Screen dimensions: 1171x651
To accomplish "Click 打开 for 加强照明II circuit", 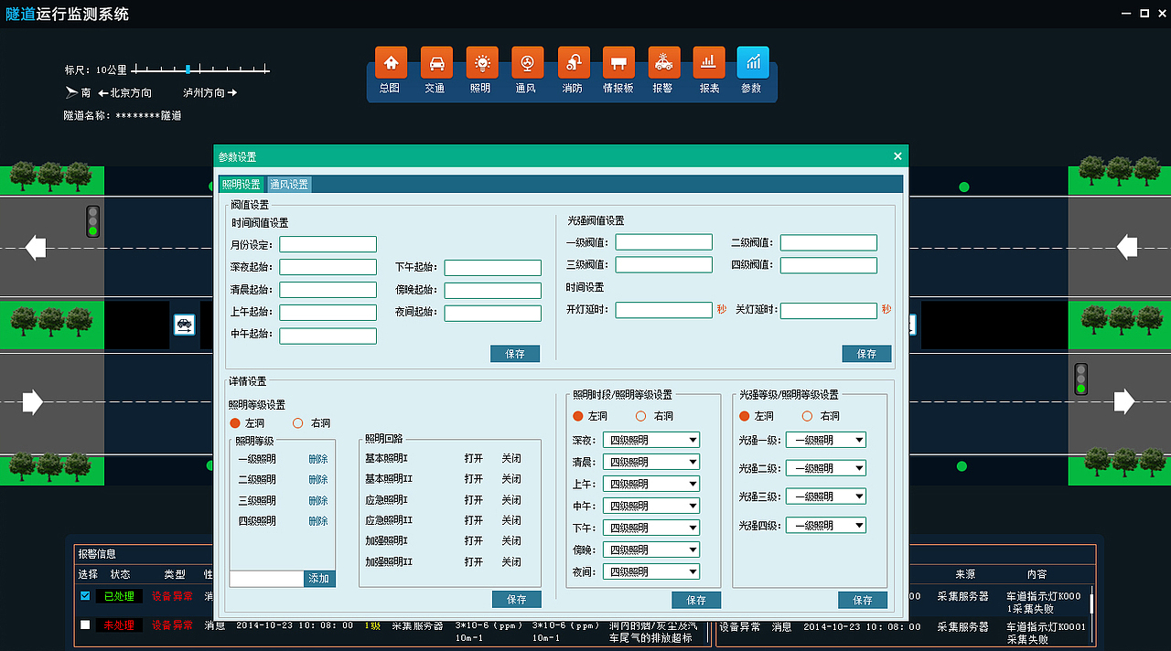I will coord(474,561).
